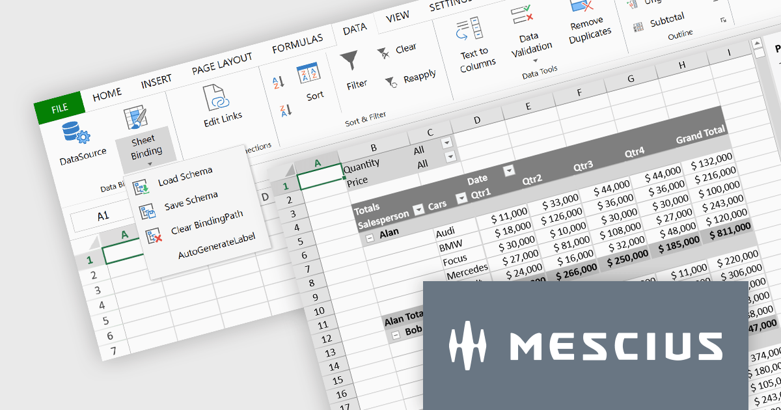
Task: Click the Audi row label
Action: (x=446, y=232)
